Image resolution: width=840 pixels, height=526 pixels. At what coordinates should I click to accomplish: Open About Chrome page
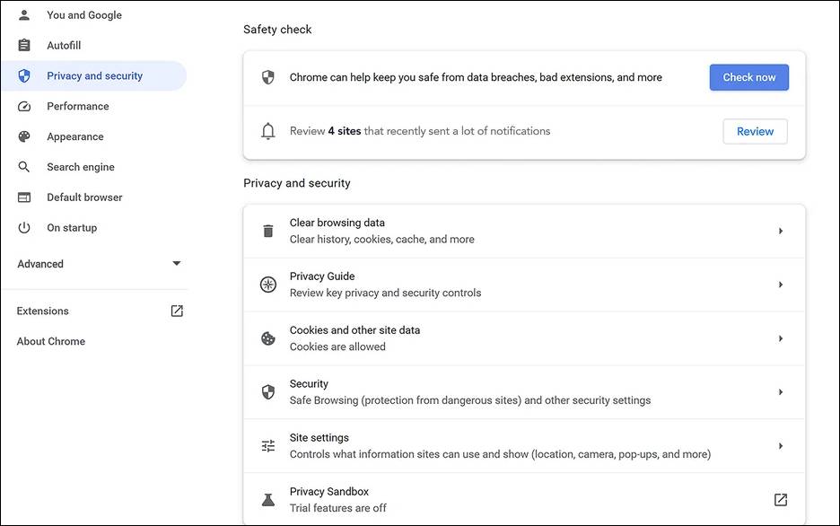51,341
